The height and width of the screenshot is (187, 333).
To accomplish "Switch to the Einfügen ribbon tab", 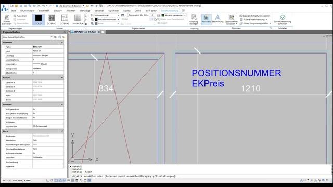I will pyautogui.click(x=58, y=10).
